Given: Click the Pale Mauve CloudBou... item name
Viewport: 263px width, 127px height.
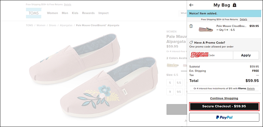Looking at the screenshot, I should point(231,26).
